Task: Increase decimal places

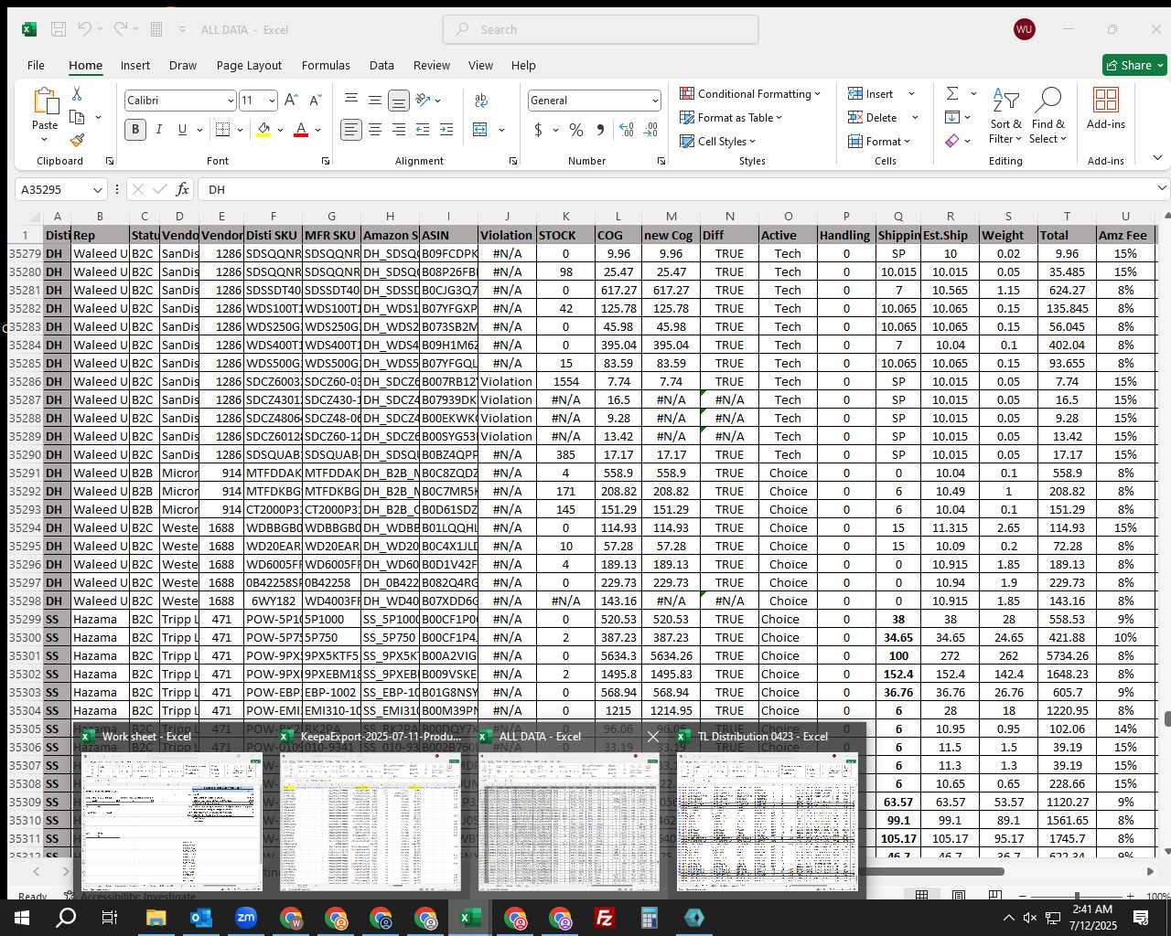Action: [x=627, y=130]
